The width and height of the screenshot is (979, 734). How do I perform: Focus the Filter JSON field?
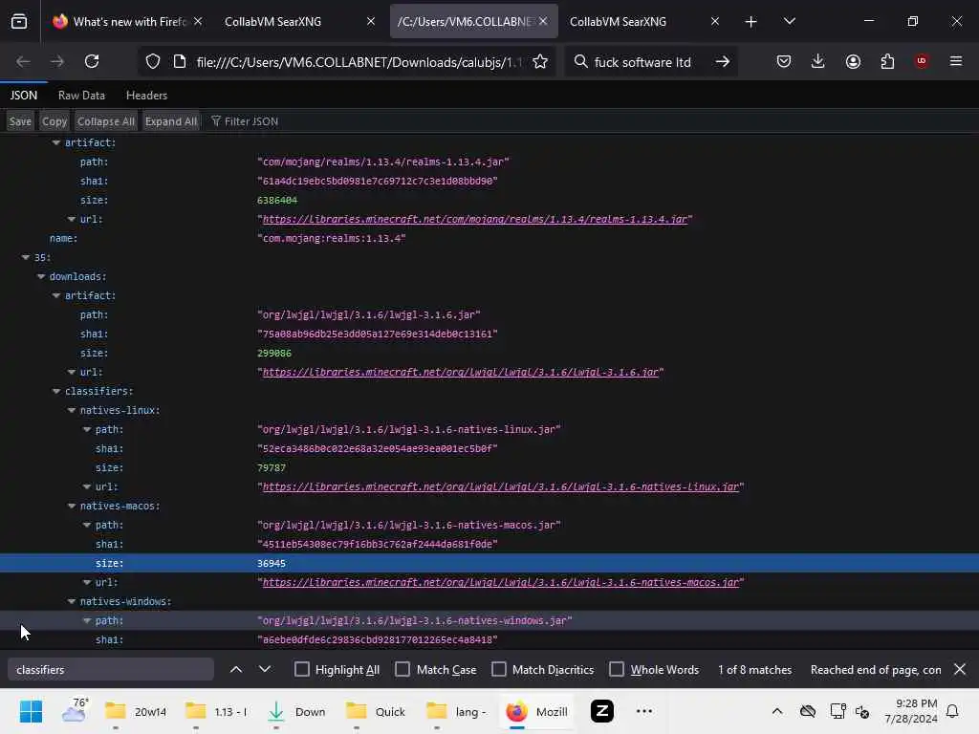click(x=251, y=121)
